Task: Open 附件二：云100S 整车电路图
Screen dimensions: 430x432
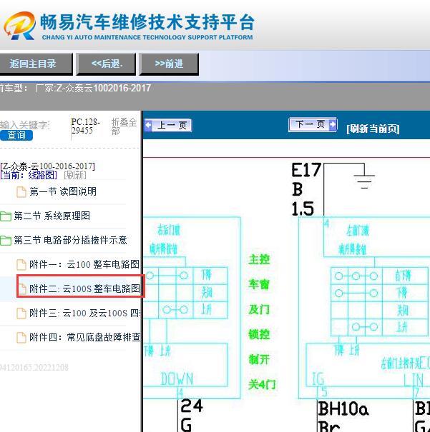Action: tap(84, 288)
